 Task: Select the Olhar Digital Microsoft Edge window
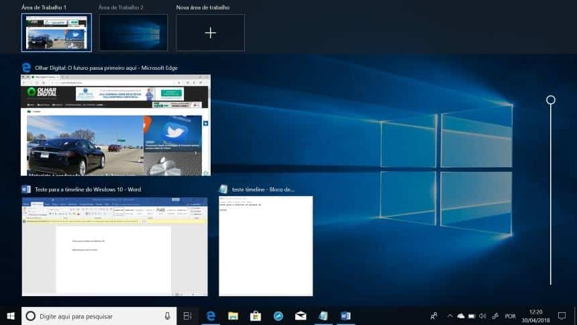tap(116, 126)
